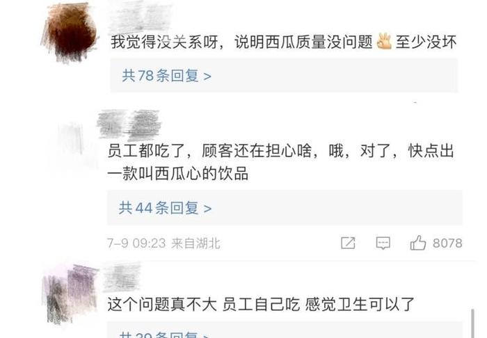Image resolution: width=487 pixels, height=338 pixels.
Task: Expand 共78条回复 replies
Action: click(166, 75)
